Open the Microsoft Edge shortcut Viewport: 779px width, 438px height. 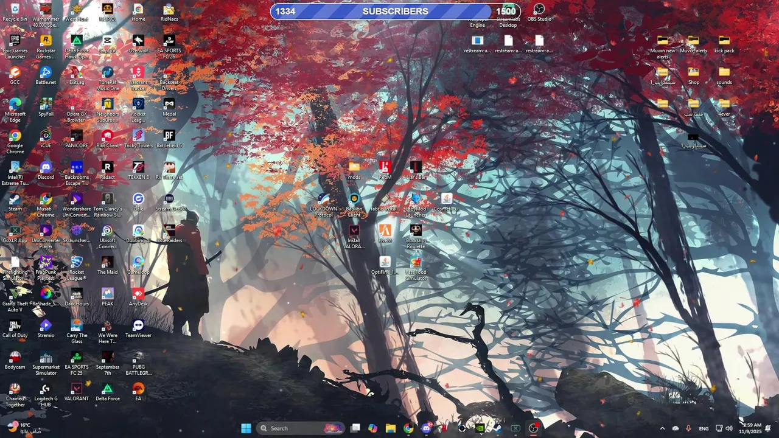[x=15, y=110]
